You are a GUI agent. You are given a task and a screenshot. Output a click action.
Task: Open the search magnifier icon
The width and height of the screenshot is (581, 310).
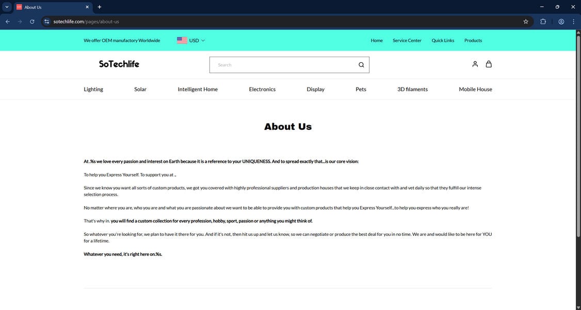tap(361, 64)
